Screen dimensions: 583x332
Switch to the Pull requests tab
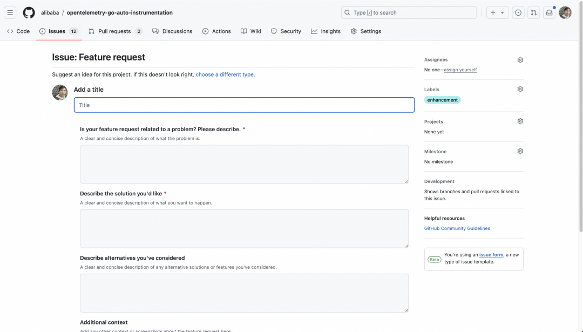pyautogui.click(x=115, y=31)
